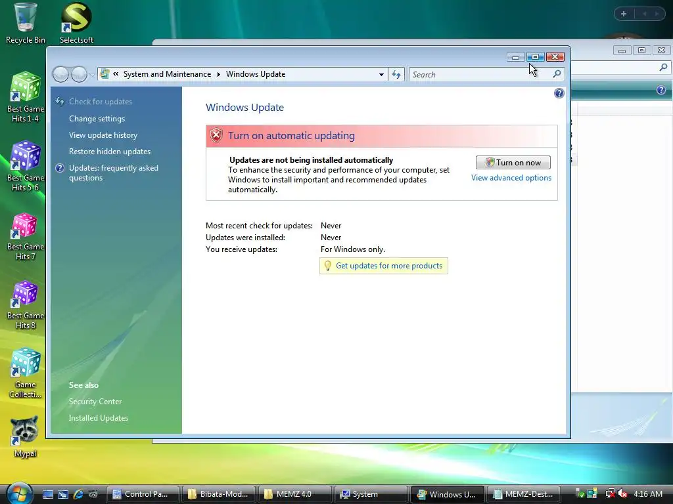Screen dimensions: 673x504
Task: Open Best Game Hits 7 shortcut
Action: point(25,236)
